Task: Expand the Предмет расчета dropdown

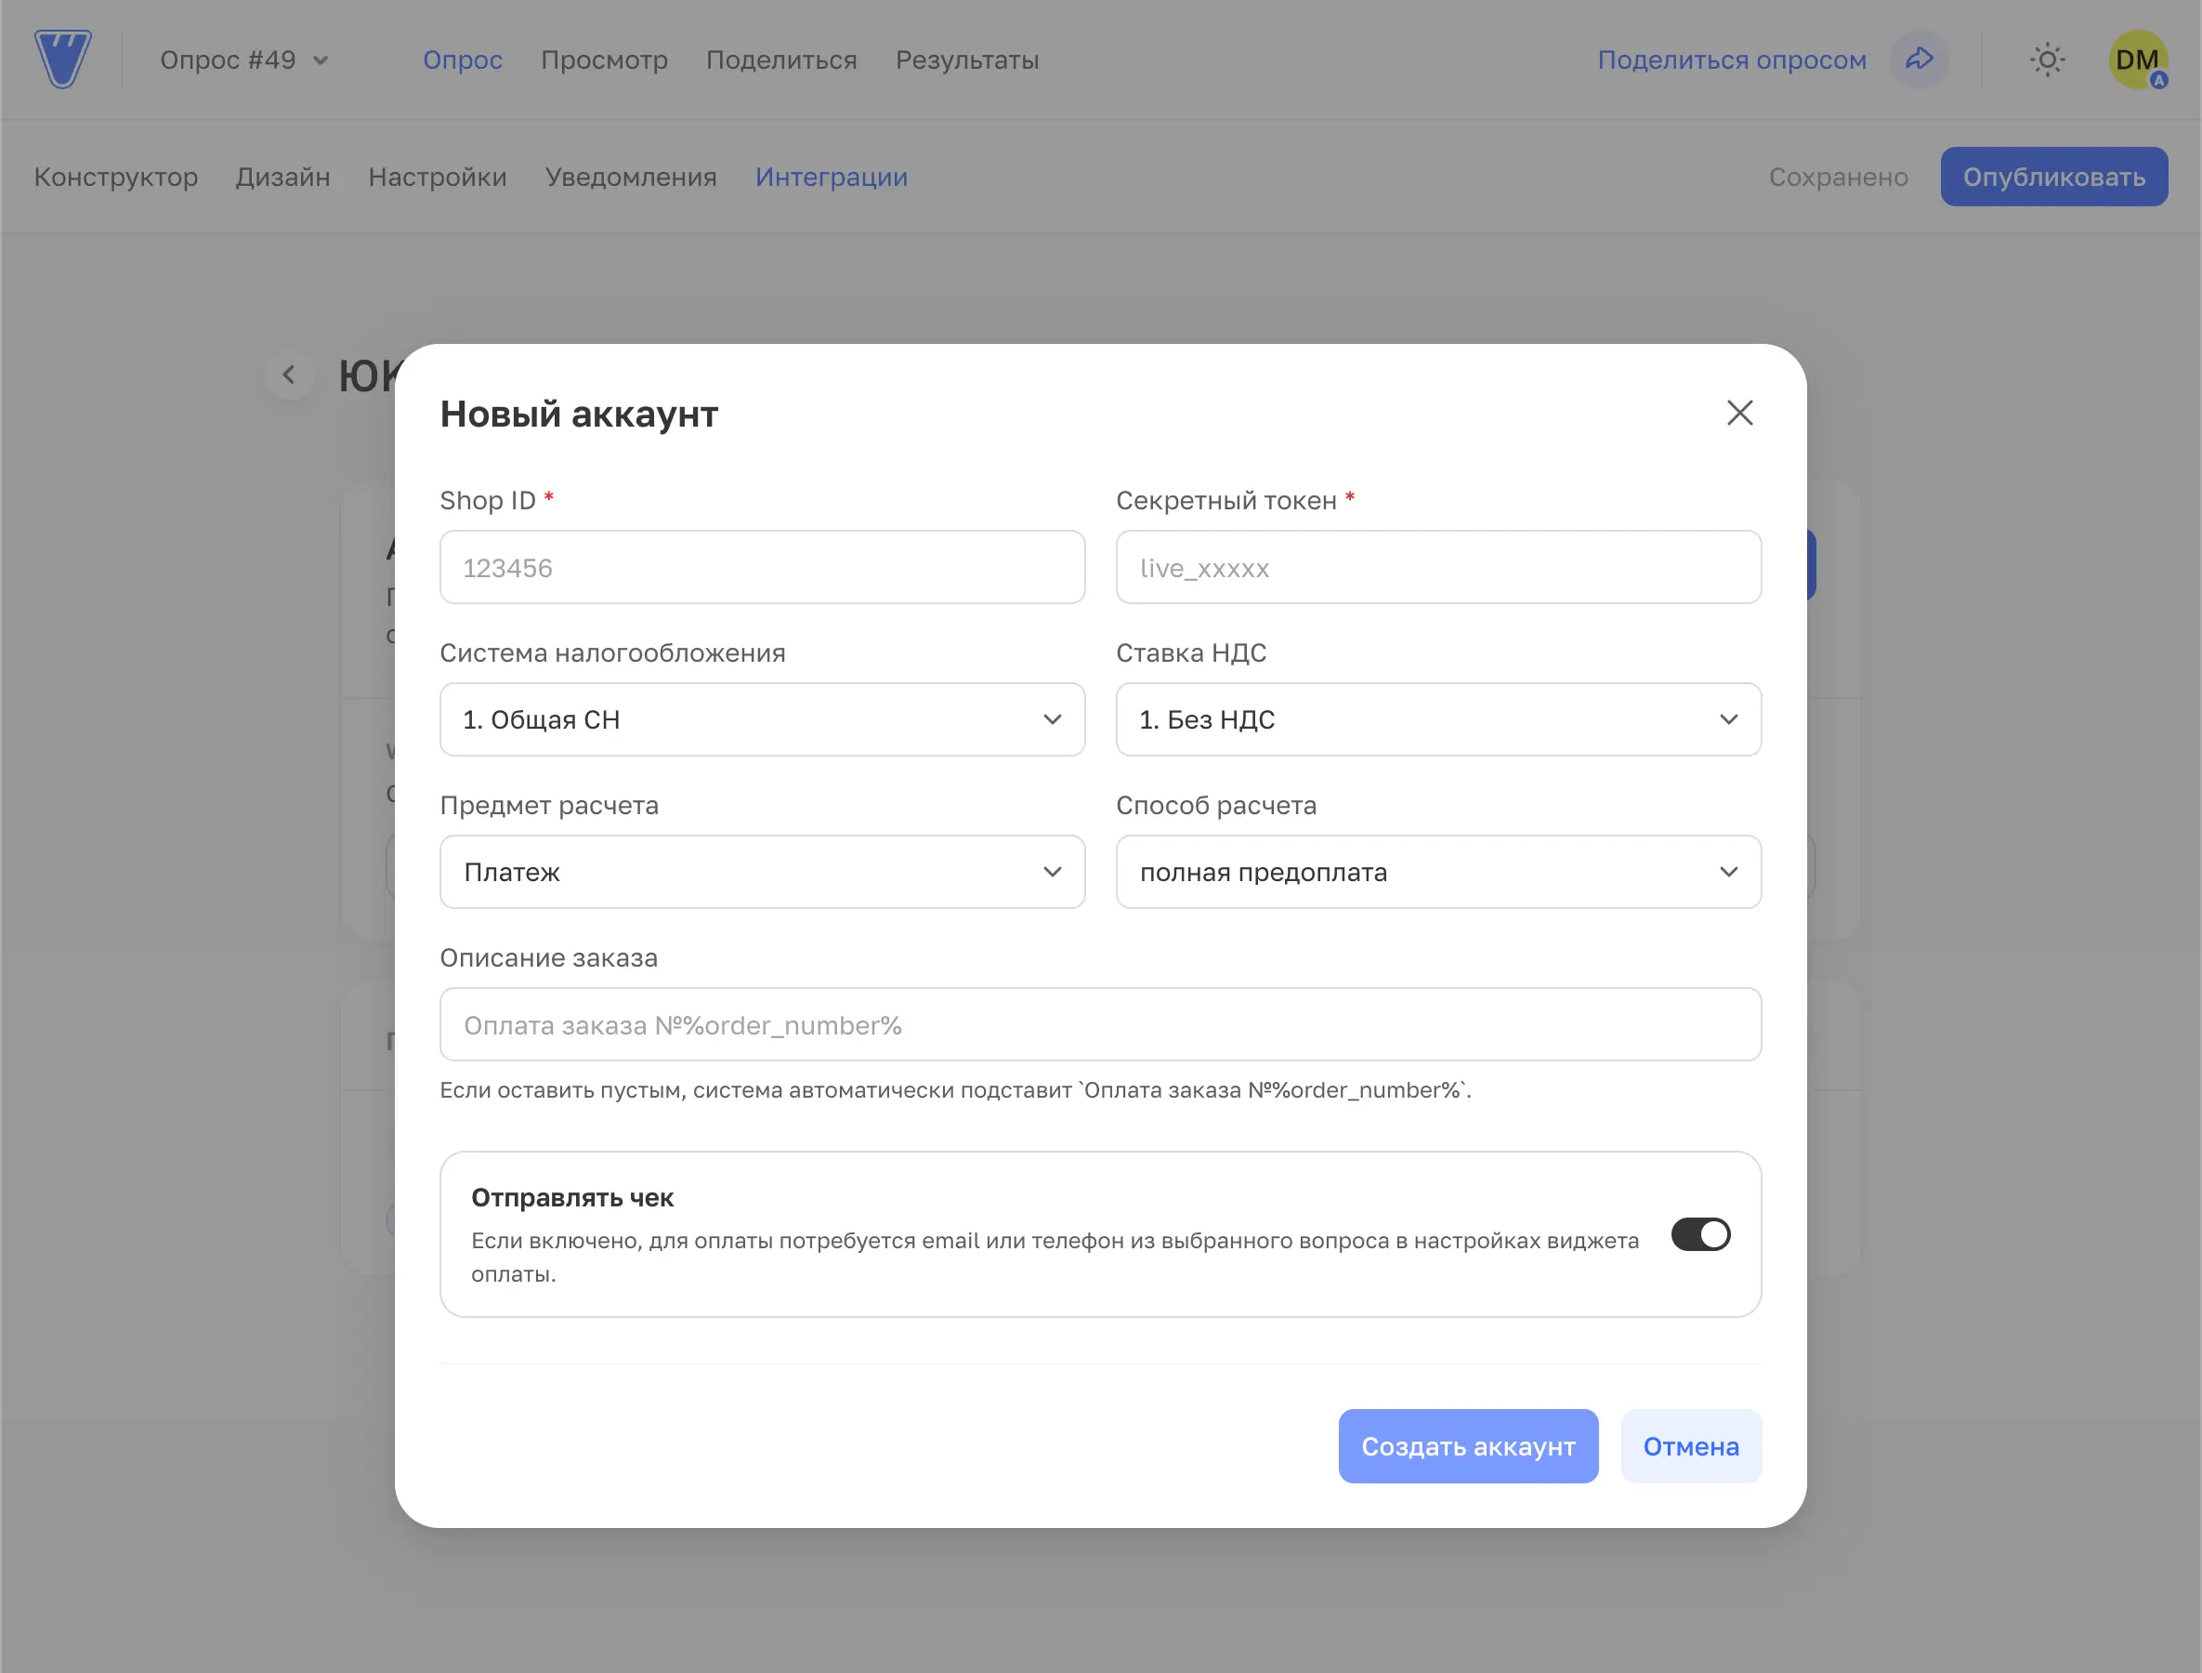Action: (762, 873)
